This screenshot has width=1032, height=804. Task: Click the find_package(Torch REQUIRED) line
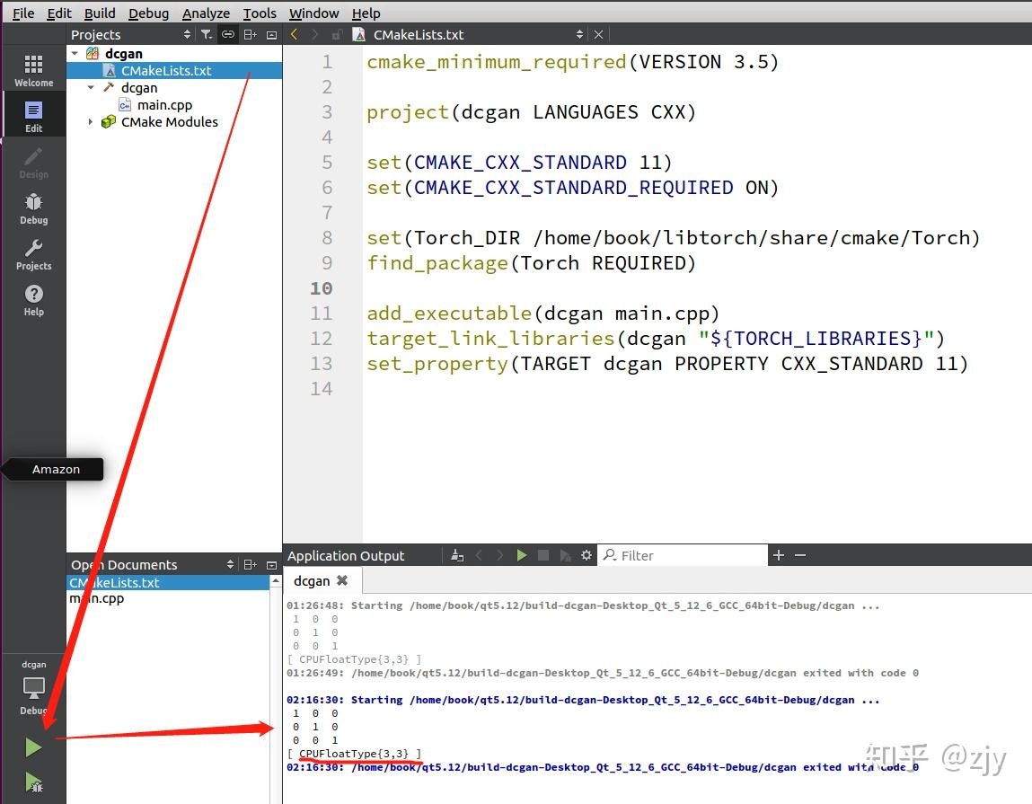pos(531,263)
